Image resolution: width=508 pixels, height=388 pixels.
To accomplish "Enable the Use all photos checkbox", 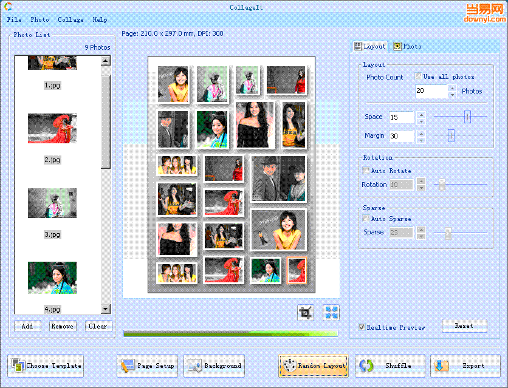I will pos(418,77).
